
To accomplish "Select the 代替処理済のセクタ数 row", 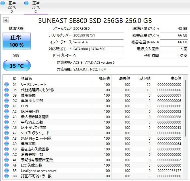I will pyautogui.click(x=93, y=90).
